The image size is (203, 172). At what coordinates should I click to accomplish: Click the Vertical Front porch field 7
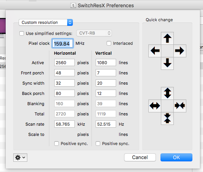pos(106,73)
